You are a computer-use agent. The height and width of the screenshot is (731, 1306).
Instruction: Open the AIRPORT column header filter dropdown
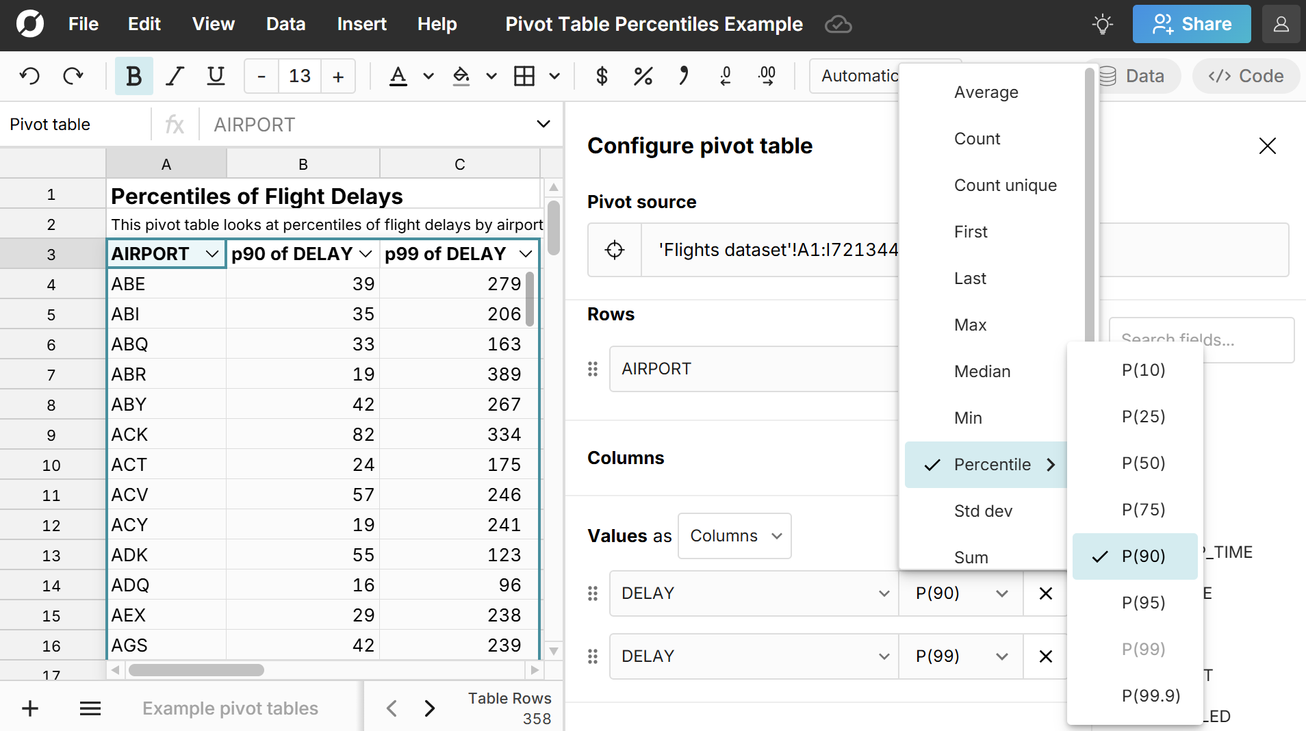pos(212,254)
